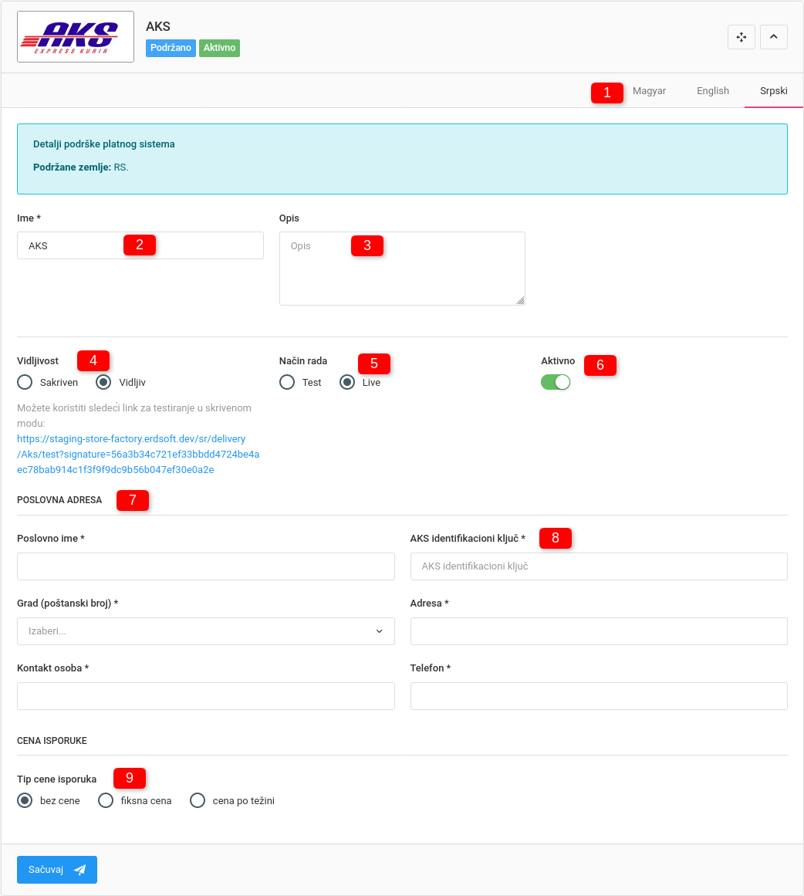Switch to the Magyar language tab
The image size is (804, 896).
click(x=649, y=91)
